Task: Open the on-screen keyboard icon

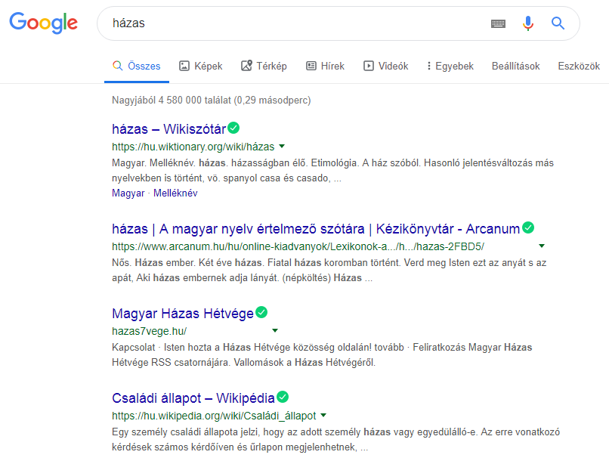Action: pyautogui.click(x=498, y=23)
